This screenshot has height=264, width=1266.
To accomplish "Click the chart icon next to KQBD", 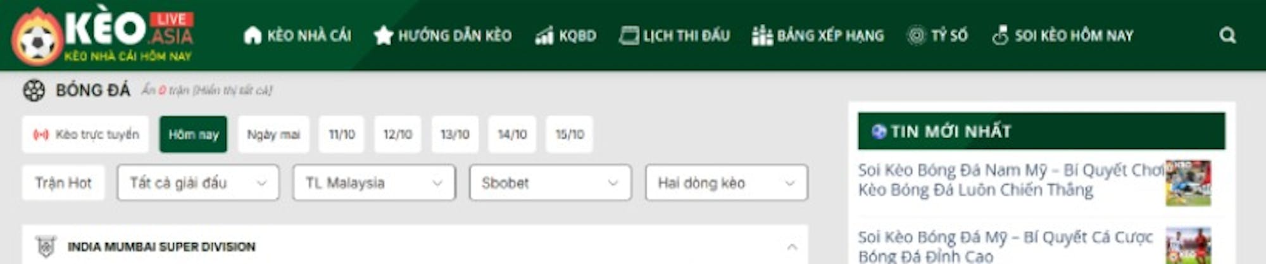I will (x=544, y=36).
